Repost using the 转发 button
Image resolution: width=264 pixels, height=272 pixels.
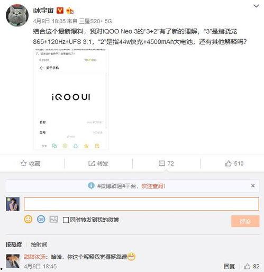(98, 164)
